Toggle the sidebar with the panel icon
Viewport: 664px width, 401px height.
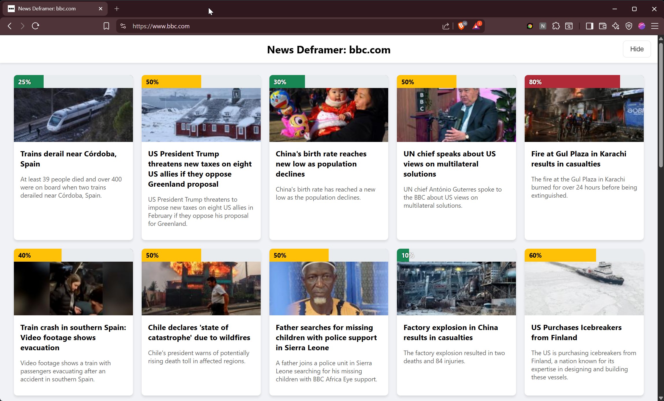pyautogui.click(x=589, y=26)
